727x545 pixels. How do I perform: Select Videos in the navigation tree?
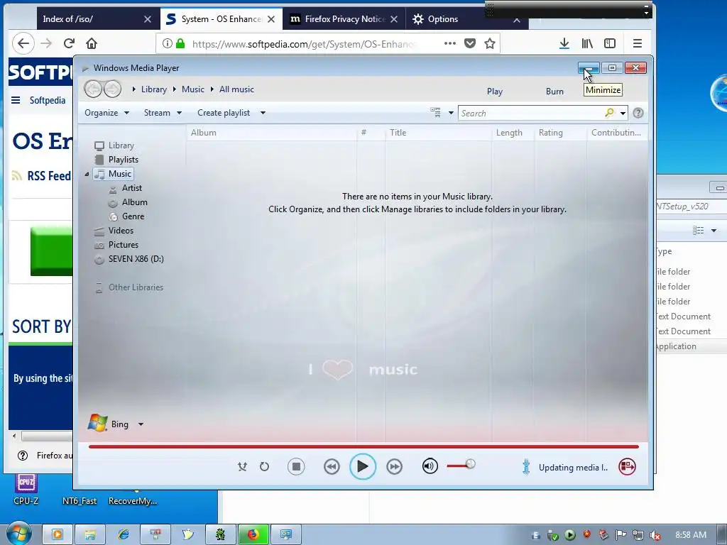click(x=121, y=231)
